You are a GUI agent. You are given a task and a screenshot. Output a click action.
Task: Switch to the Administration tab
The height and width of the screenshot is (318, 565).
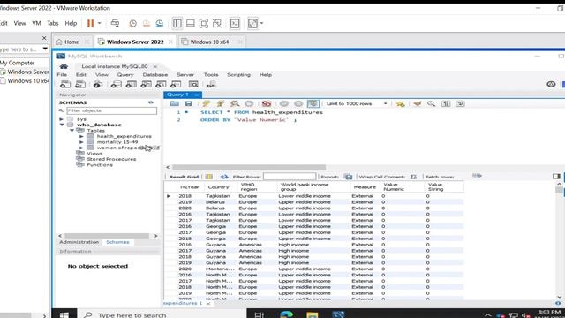pos(79,242)
